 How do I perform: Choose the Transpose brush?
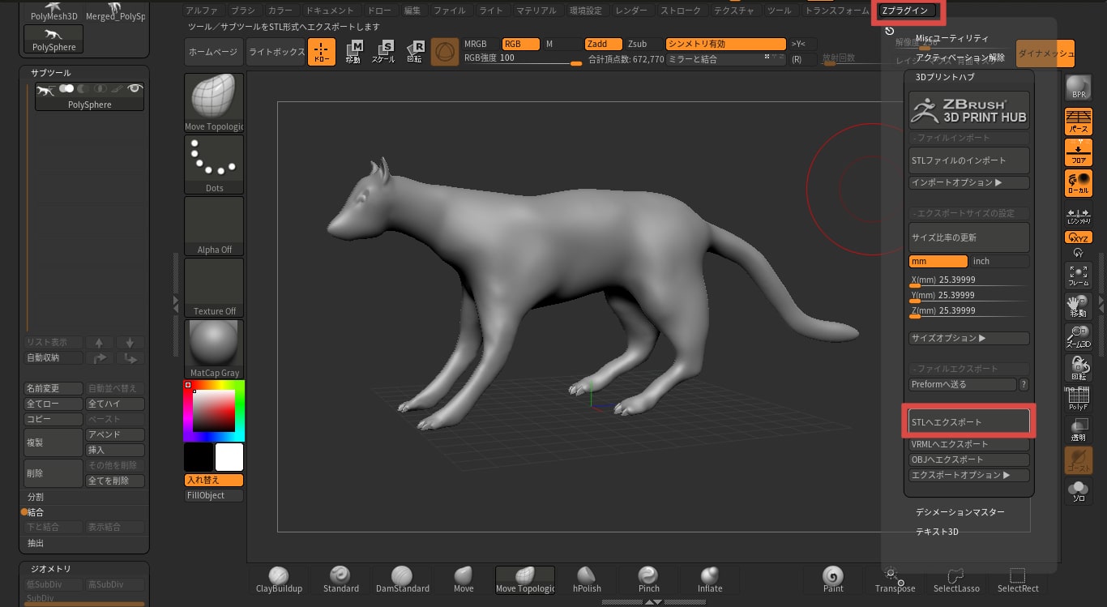pos(895,579)
